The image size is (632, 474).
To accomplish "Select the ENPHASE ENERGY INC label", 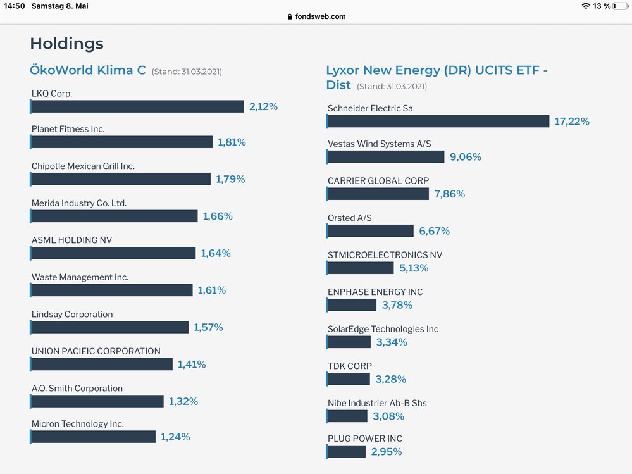I will click(375, 292).
